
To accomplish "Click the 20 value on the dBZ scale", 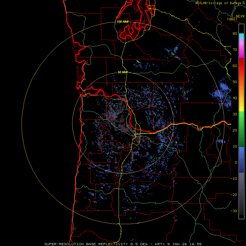I will coord(235,130).
